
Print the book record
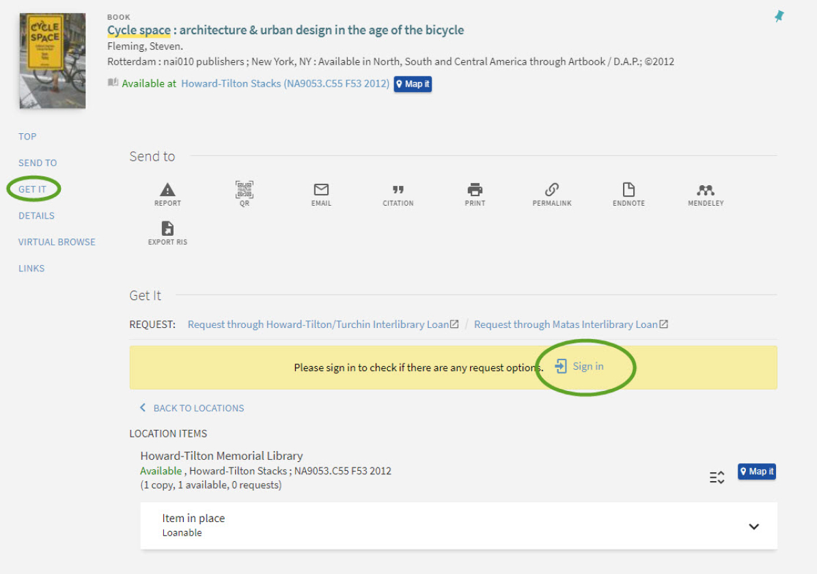pos(475,190)
